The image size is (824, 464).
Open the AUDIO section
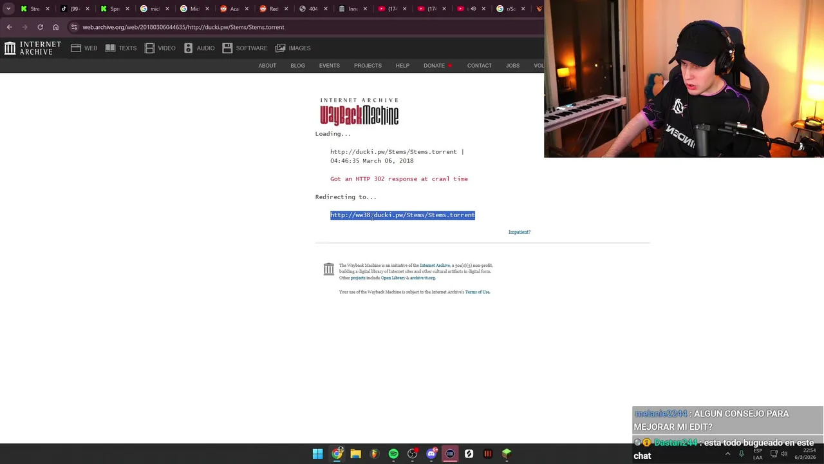pyautogui.click(x=200, y=48)
